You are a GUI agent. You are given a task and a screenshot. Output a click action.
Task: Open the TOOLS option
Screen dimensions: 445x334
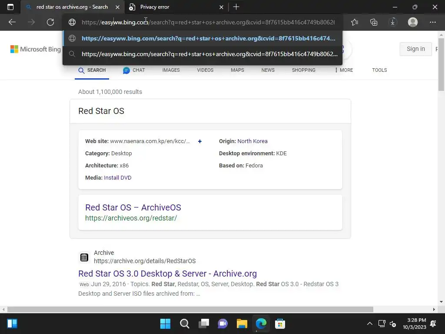(379, 70)
